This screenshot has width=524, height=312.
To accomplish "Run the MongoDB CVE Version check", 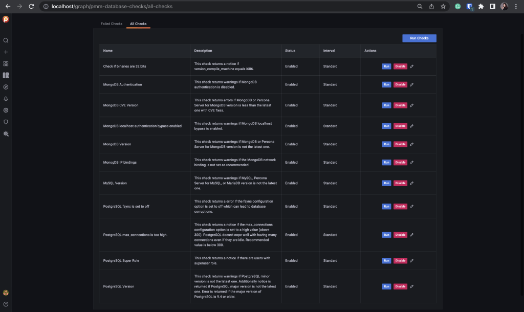I will 386,105.
